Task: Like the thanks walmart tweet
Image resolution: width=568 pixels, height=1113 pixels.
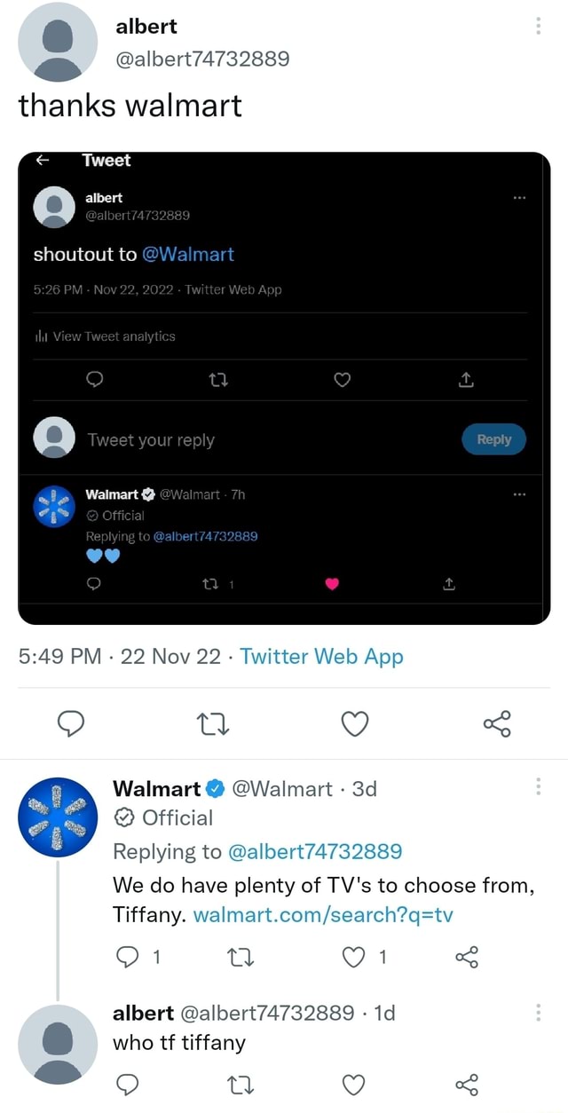Action: [x=354, y=723]
